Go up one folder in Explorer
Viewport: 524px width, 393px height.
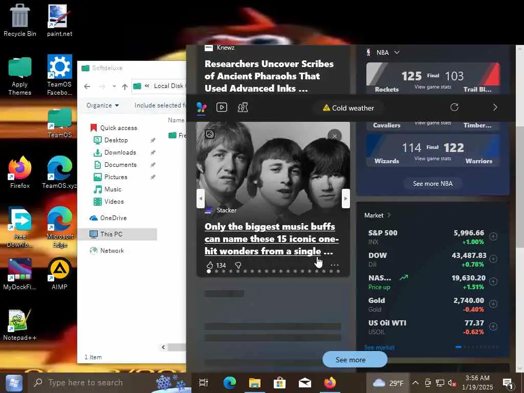click(x=125, y=86)
